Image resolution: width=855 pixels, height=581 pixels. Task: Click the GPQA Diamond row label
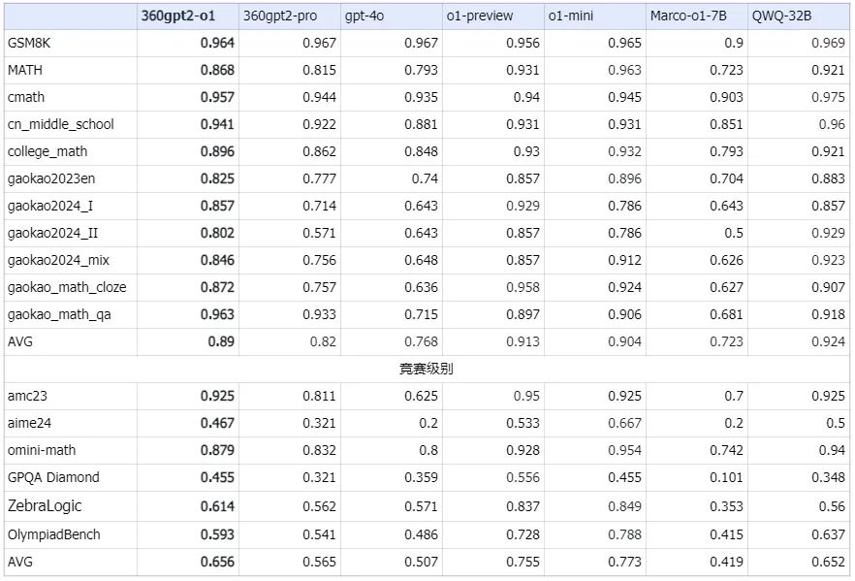[48, 477]
